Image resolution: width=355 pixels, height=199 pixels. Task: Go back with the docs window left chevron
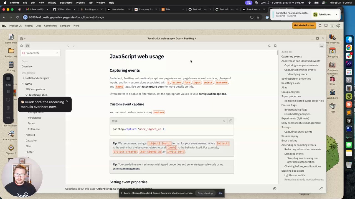[68, 46]
